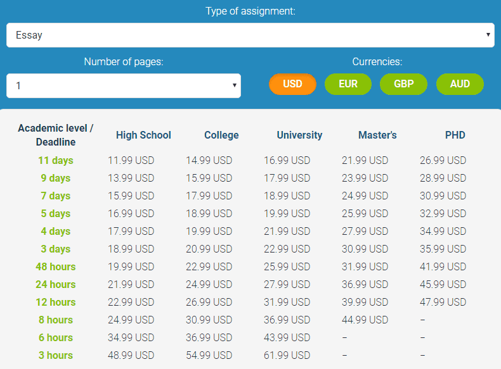Choose 44.99 USD Master's 8 hours price

[x=365, y=320]
